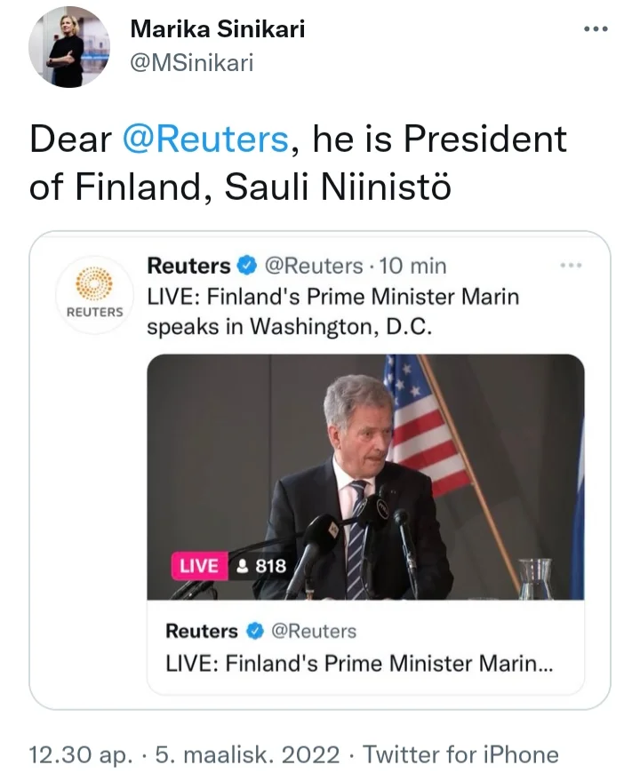Open the quoted tweet's "10 min" timestamp

(412, 266)
